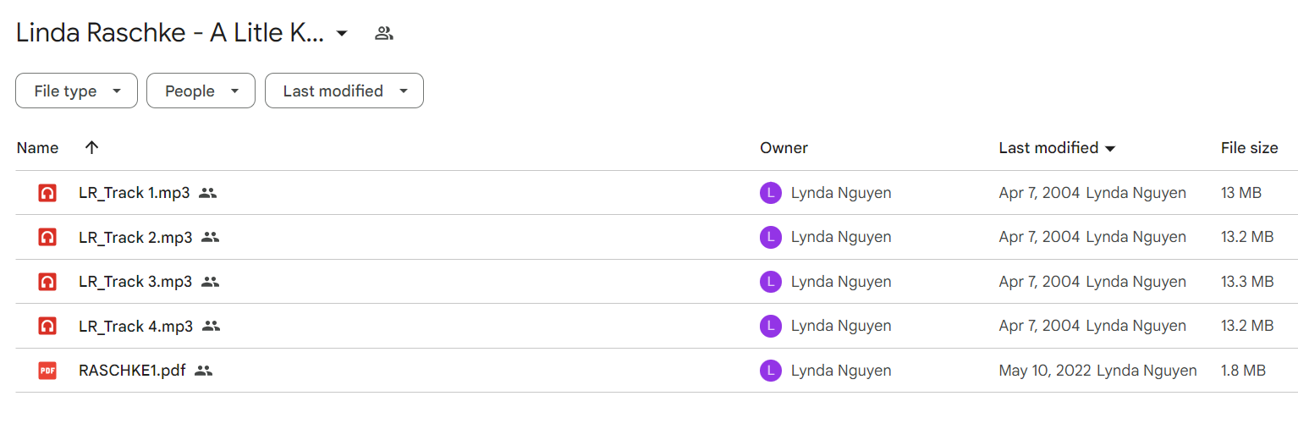Open the RASCHKE1.pdf file
The height and width of the screenshot is (440, 1298).
click(x=132, y=371)
